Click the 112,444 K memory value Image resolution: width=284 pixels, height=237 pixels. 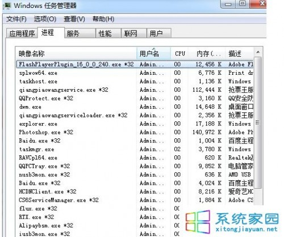coord(207,90)
